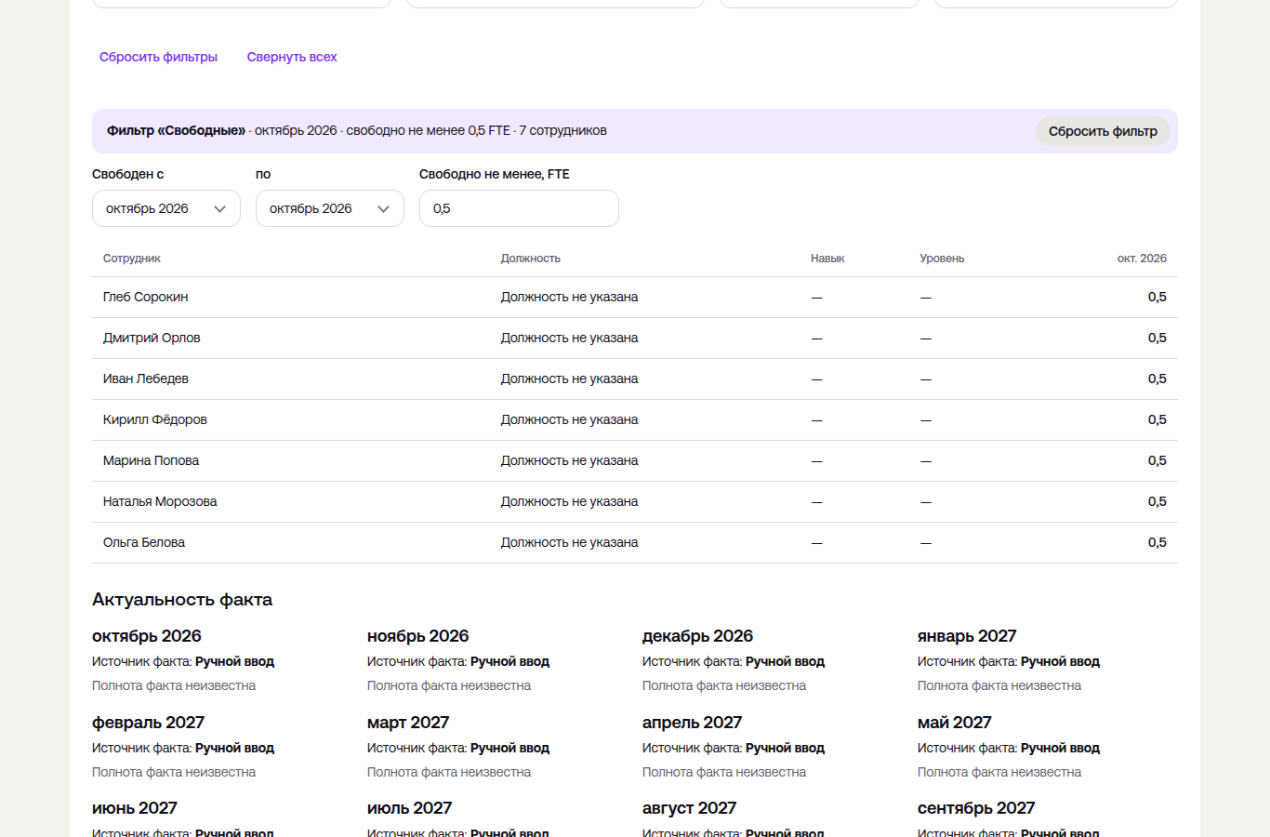Select employee Кирилл Фёдоров
Screen dimensions: 1270x837
(x=155, y=420)
